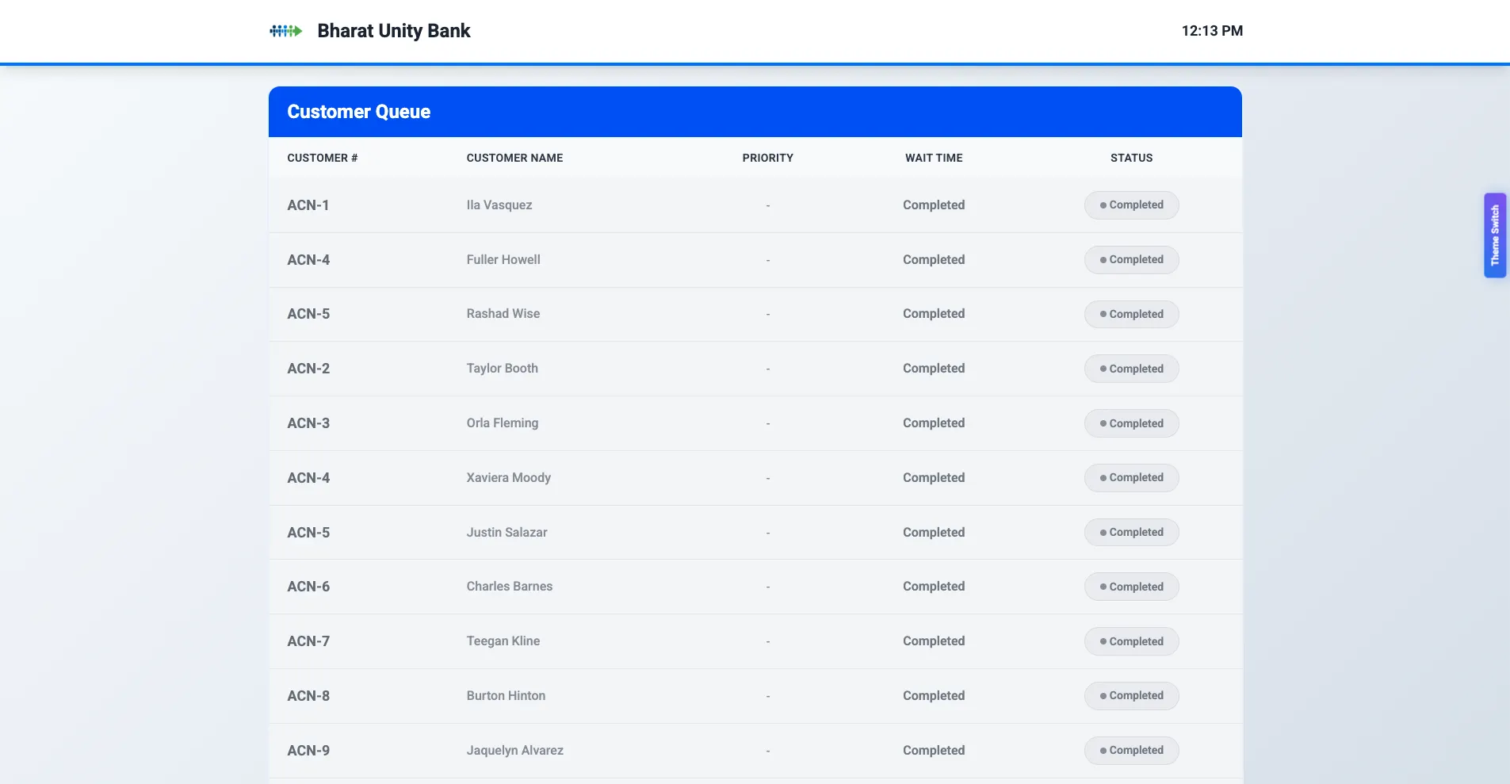
Task: Click Completed status badge for Ila Vasquez
Action: coord(1131,205)
